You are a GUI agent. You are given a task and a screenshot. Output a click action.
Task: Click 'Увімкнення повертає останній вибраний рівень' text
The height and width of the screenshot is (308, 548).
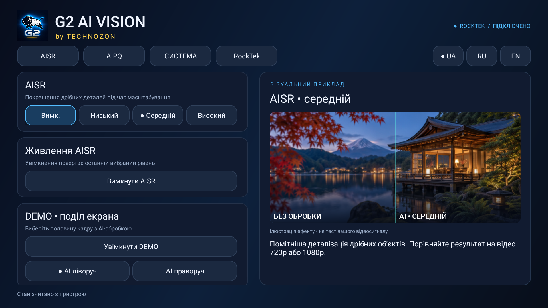90,163
